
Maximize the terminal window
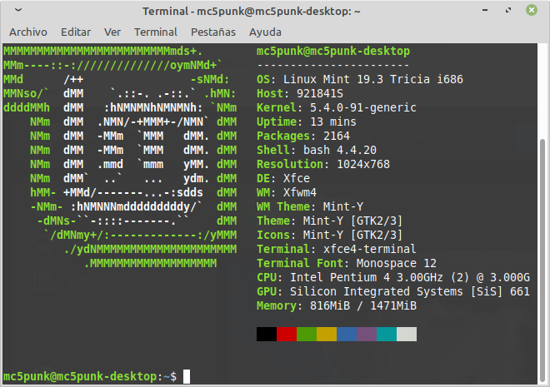pyautogui.click(x=508, y=10)
